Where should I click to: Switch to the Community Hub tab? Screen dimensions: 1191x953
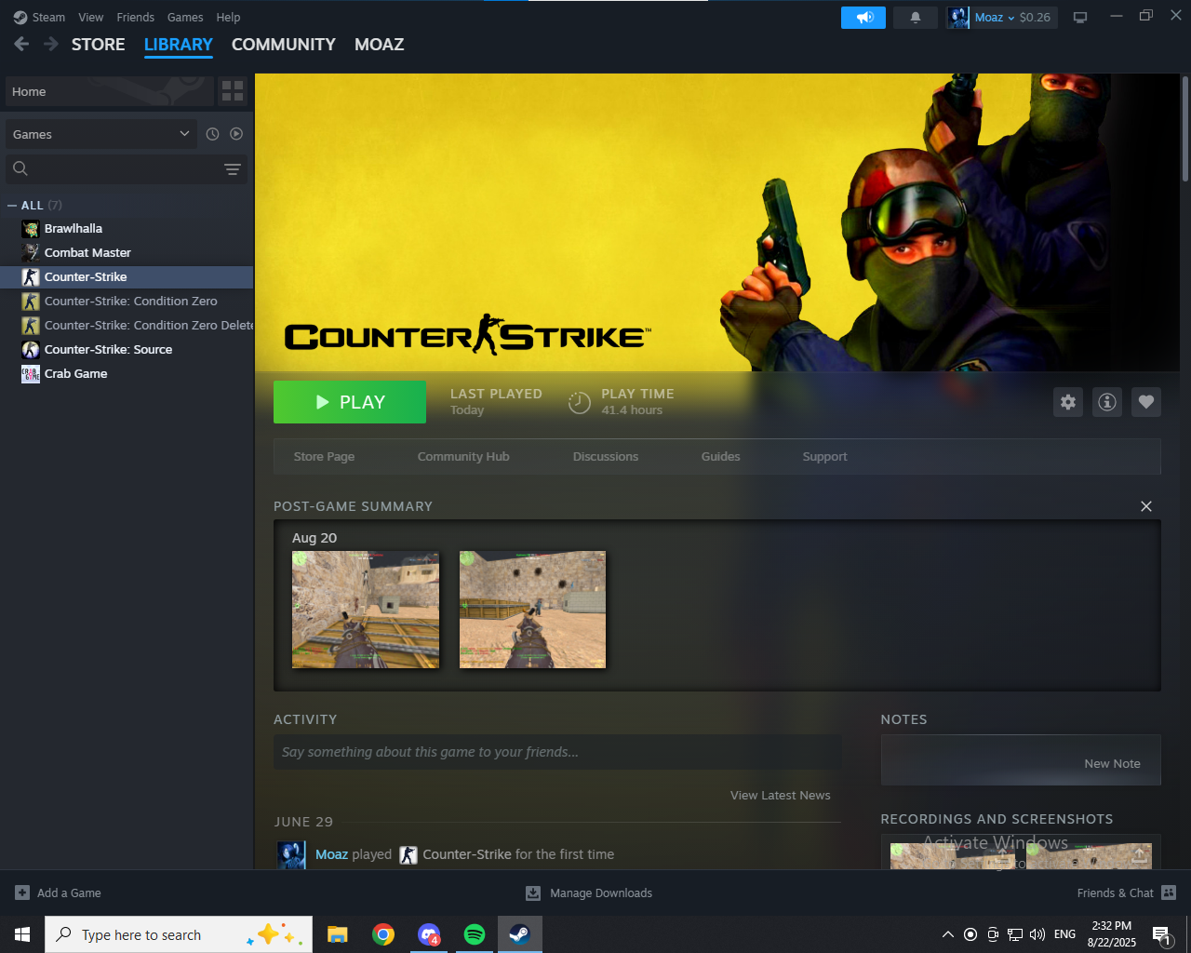click(x=463, y=457)
